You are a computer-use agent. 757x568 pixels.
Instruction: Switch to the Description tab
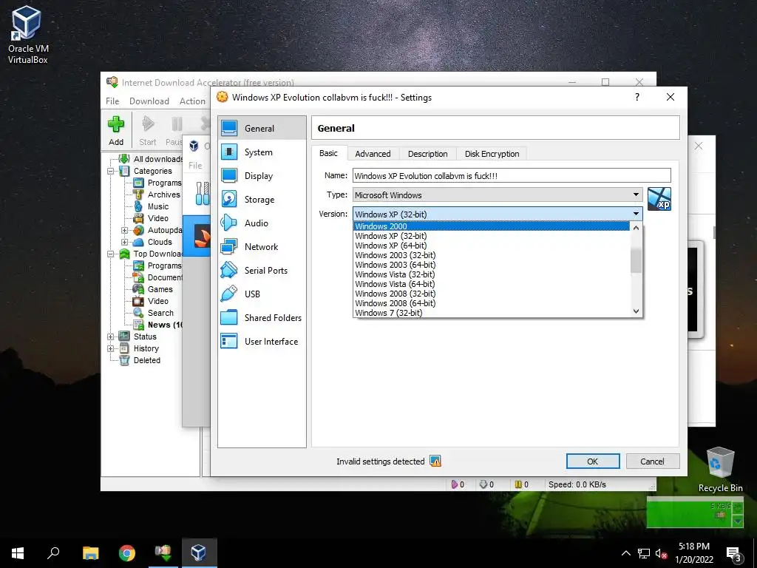tap(428, 154)
